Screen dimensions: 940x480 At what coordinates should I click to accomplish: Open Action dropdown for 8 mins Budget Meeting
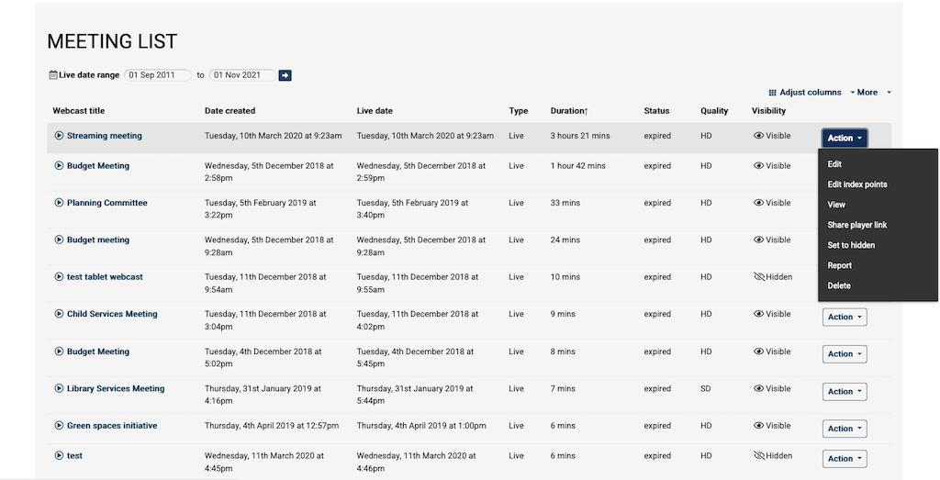click(x=845, y=354)
